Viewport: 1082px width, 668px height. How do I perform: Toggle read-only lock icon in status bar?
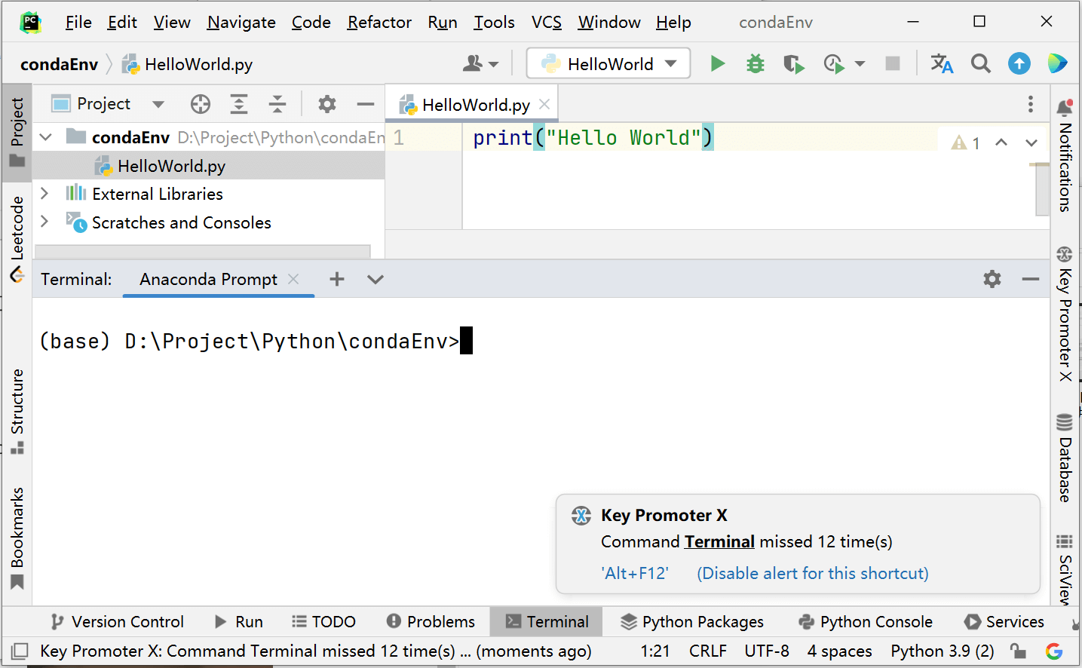click(1018, 651)
